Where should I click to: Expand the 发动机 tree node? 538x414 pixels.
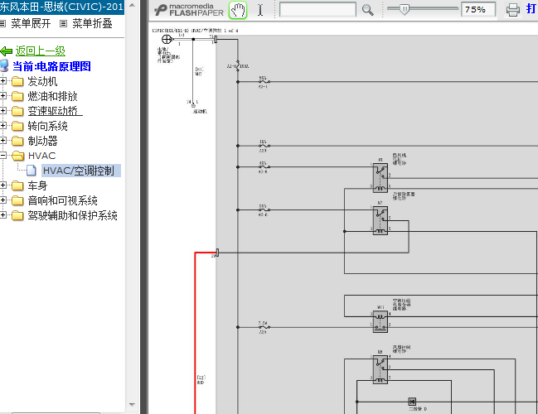[x=3, y=81]
